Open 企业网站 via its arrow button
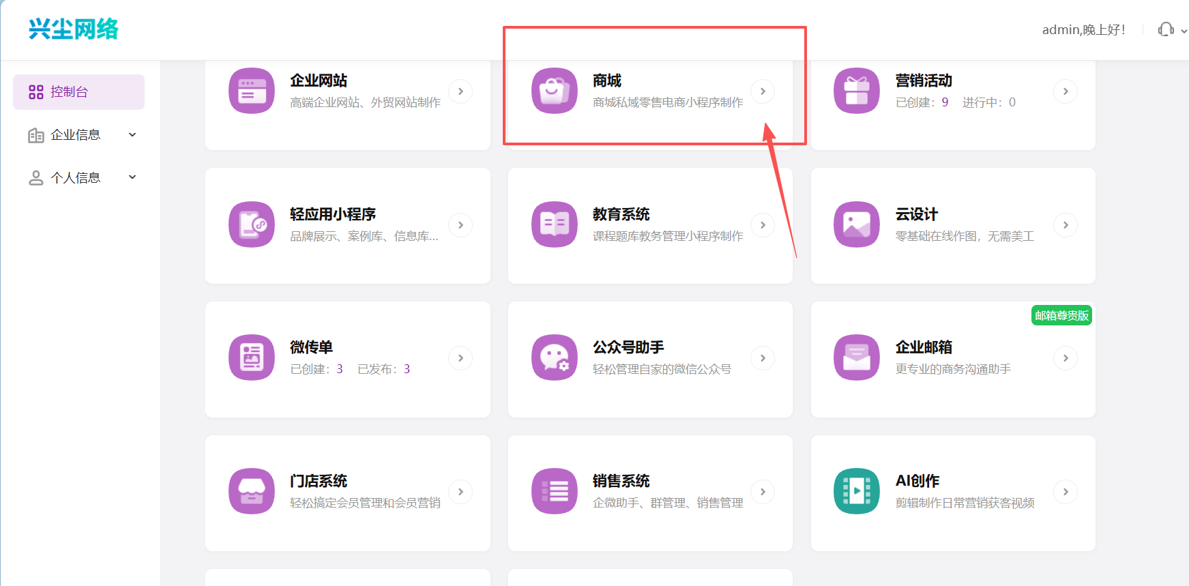The image size is (1189, 586). point(460,91)
